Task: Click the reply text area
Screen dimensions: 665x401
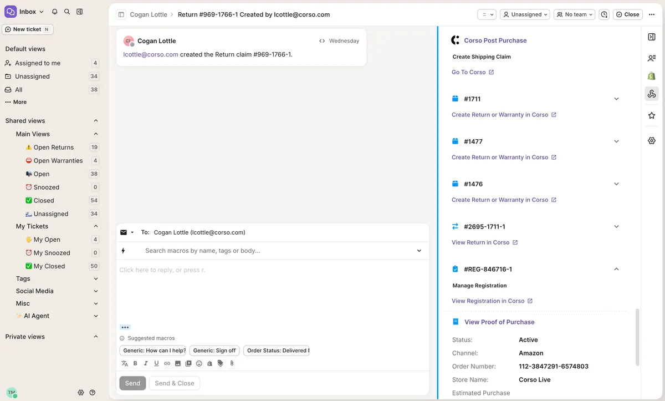Action: coord(273,290)
